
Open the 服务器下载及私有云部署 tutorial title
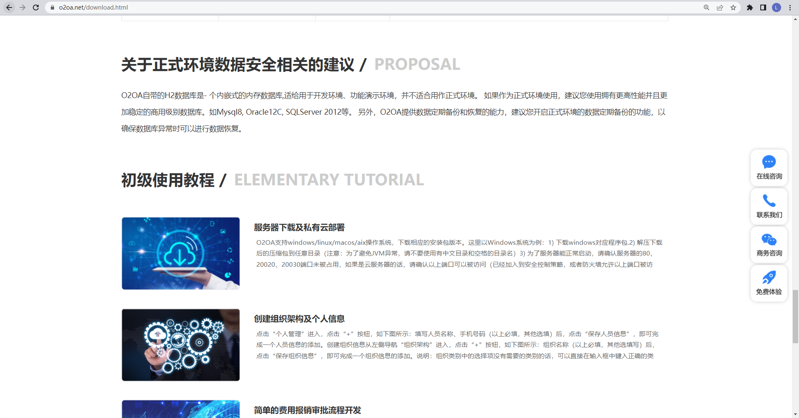click(299, 227)
